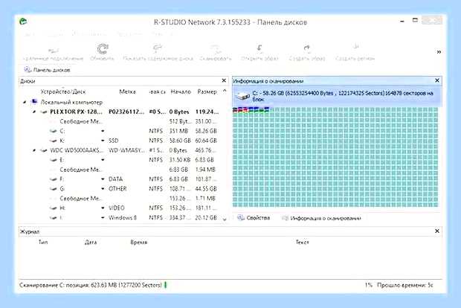Collapse the Локальный компьютер tree node

pyautogui.click(x=25, y=102)
